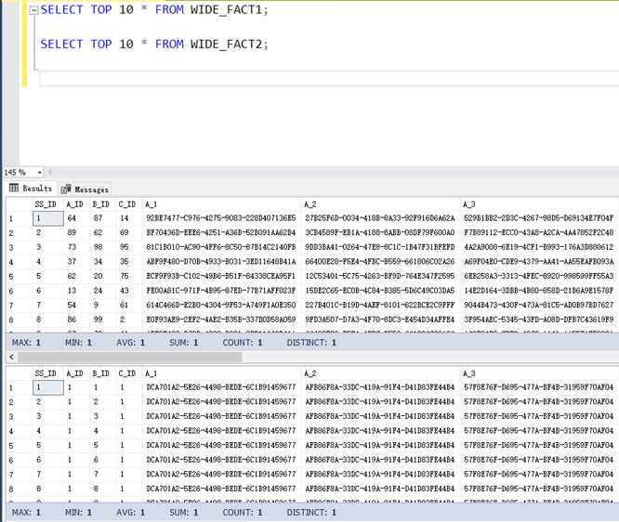
Task: Click cell FE00A81C-971F-4B95-87ED-77B71AFF023F
Action: [221, 291]
